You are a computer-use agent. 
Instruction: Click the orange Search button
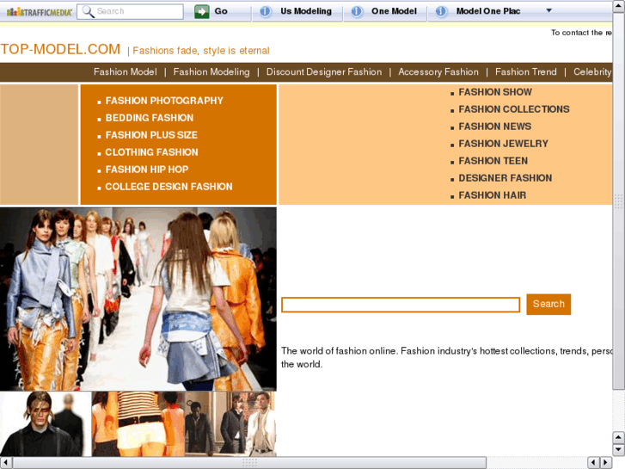point(548,304)
